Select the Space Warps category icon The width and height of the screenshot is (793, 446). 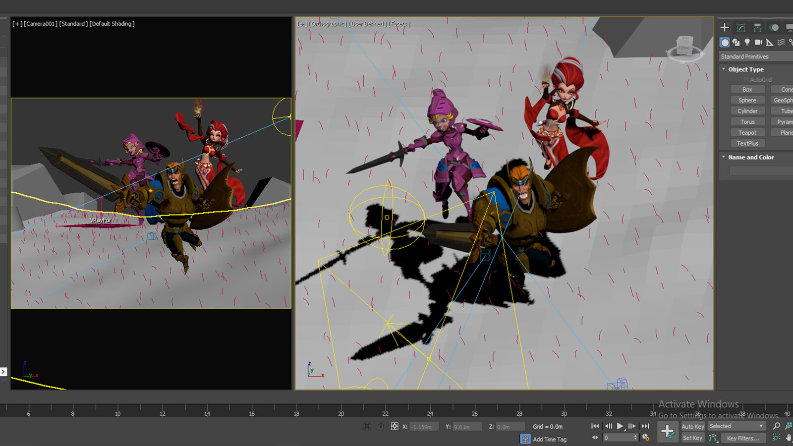[x=781, y=43]
